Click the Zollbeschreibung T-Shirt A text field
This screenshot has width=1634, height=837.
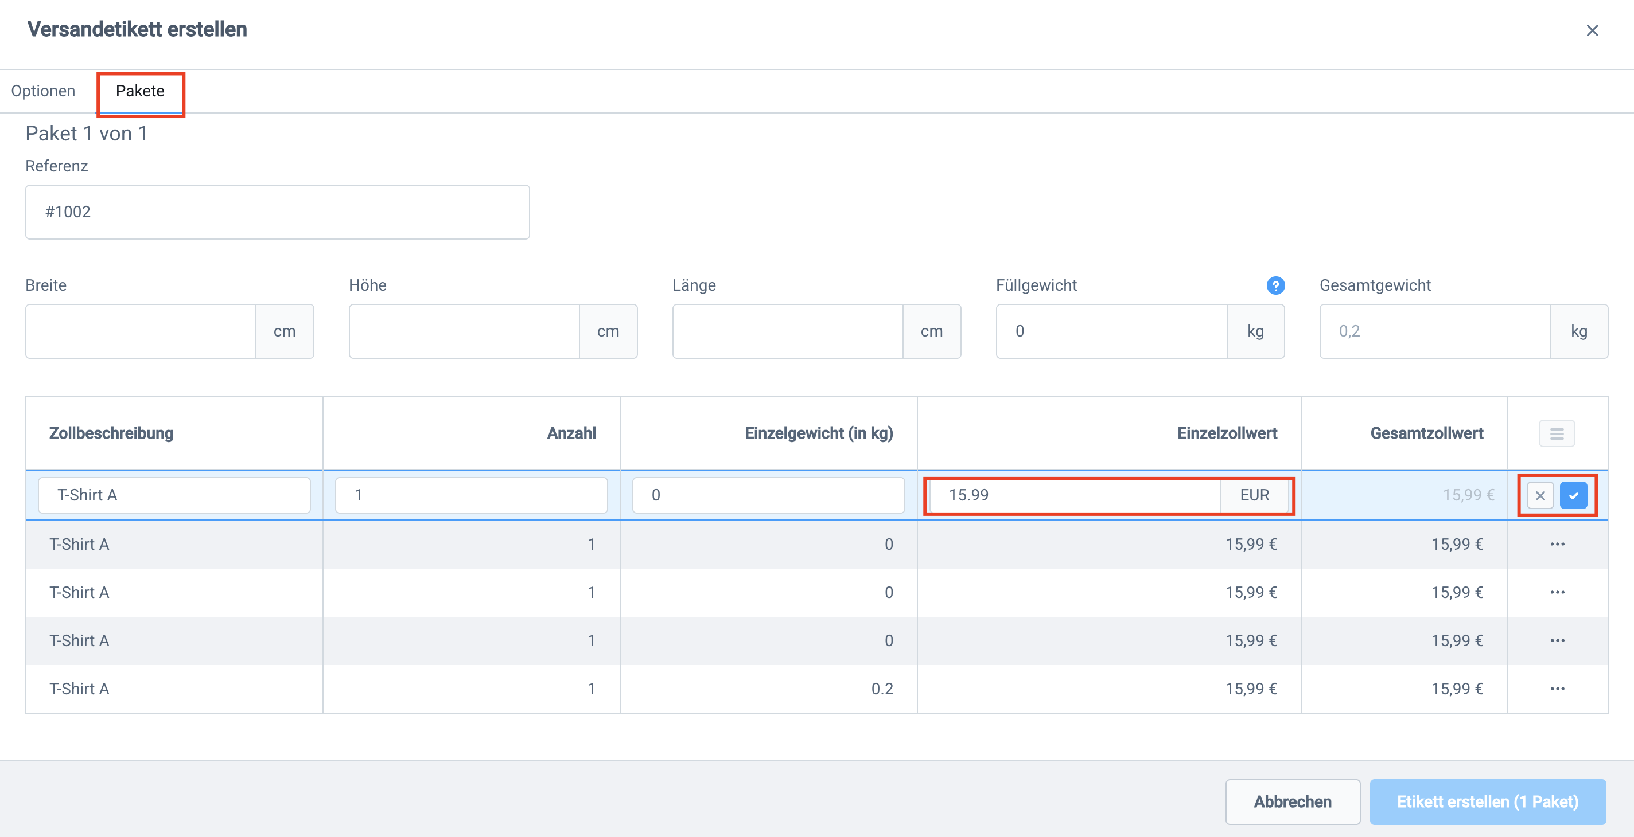coord(174,495)
